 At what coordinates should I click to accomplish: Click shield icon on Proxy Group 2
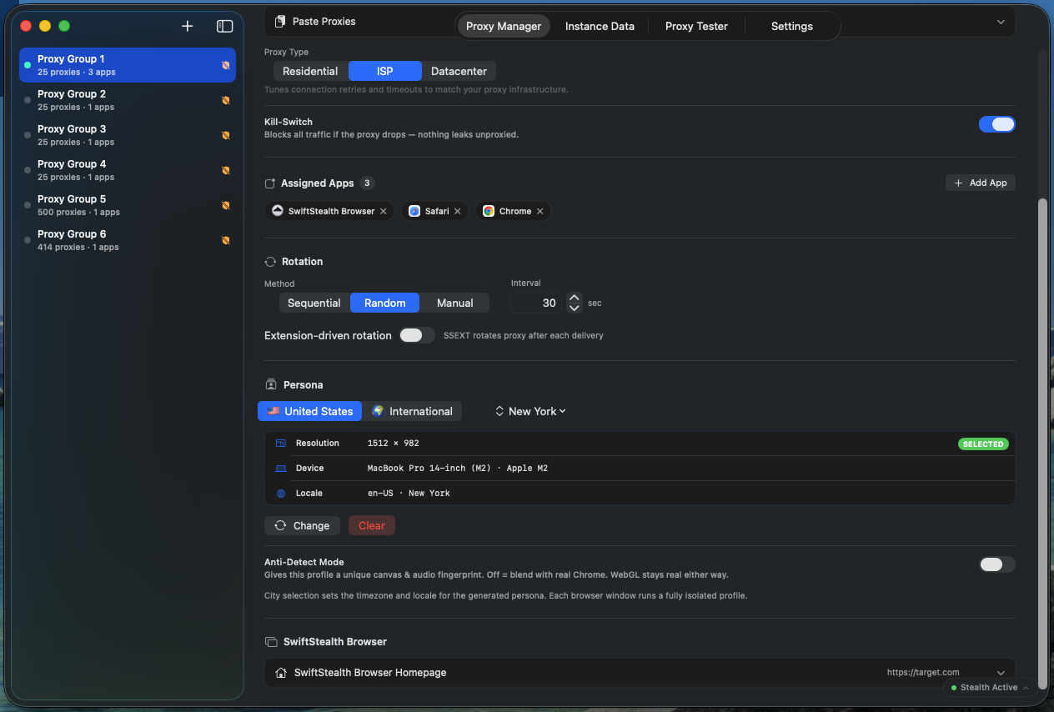(225, 100)
